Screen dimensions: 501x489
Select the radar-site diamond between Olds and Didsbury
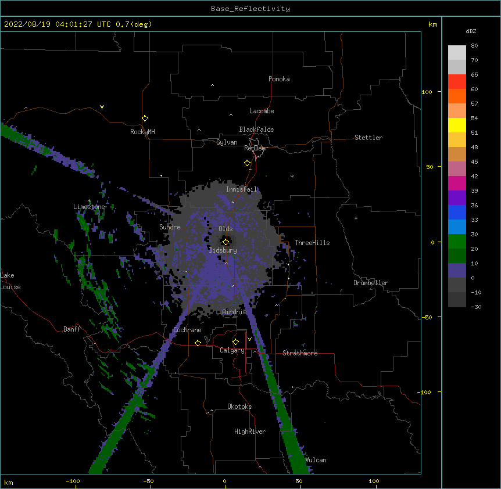(x=226, y=242)
